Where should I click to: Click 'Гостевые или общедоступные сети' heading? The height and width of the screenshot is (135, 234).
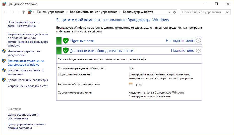[x=102, y=51]
